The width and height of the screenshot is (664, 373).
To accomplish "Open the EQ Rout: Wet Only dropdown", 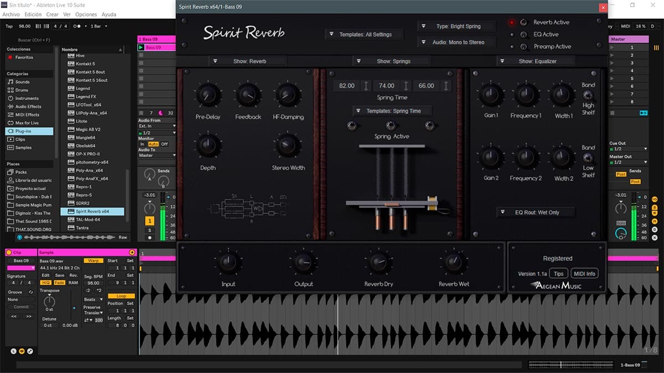I will (x=536, y=212).
